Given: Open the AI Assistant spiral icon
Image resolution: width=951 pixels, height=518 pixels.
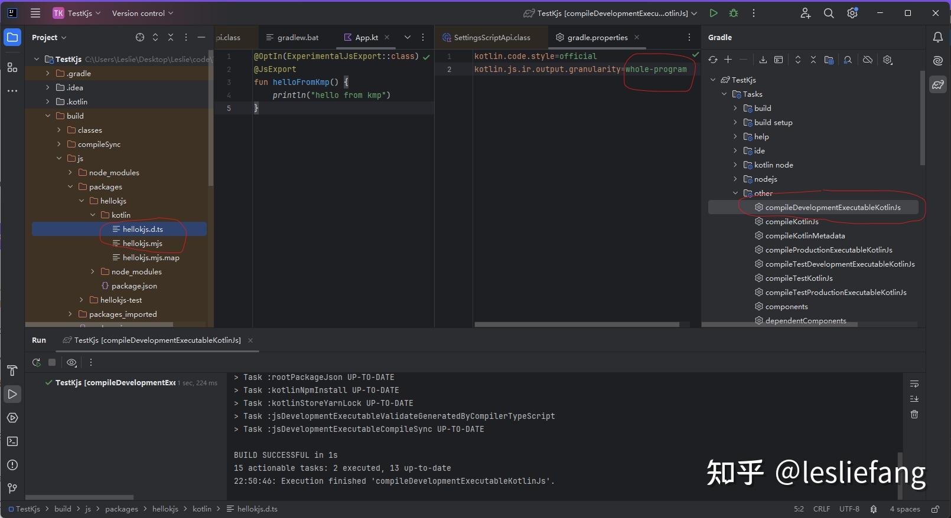Looking at the screenshot, I should click(938, 61).
